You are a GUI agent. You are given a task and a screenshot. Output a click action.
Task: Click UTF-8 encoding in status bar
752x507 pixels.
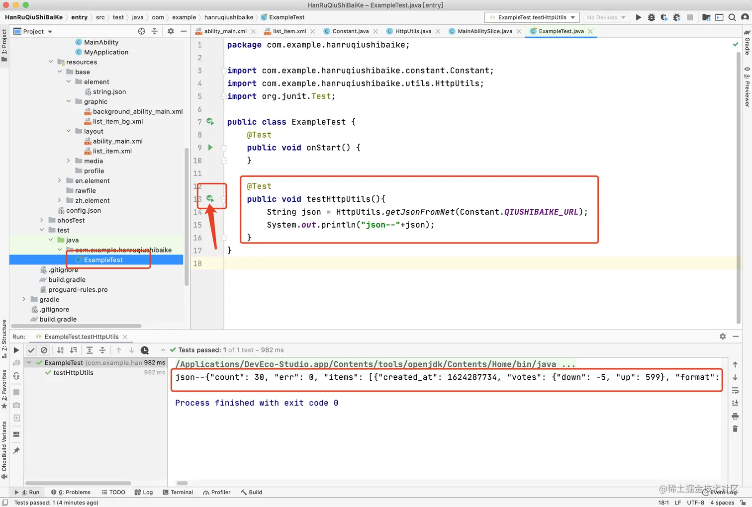click(x=695, y=503)
